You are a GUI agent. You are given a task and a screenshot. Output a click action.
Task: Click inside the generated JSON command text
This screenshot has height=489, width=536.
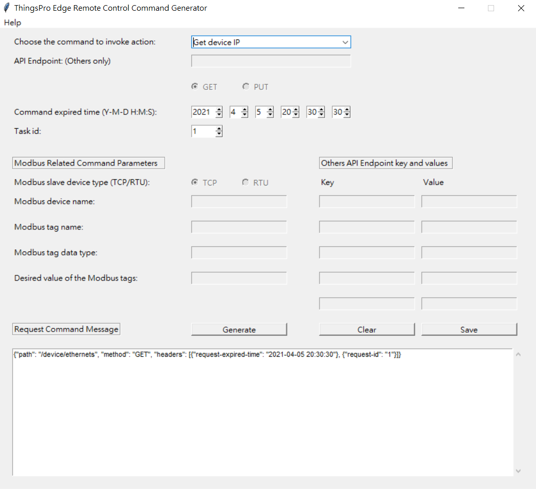click(x=207, y=355)
